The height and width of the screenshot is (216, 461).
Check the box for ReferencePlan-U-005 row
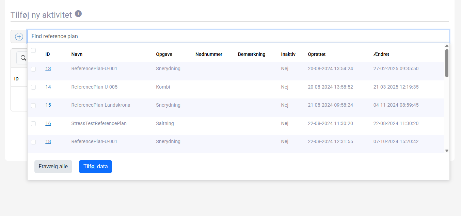coord(33,87)
